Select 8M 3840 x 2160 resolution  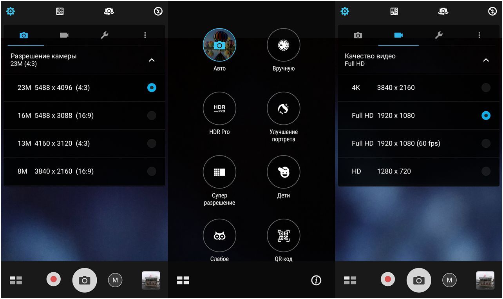pos(152,171)
